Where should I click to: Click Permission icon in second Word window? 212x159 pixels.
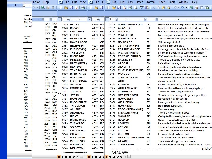coord(77,8)
